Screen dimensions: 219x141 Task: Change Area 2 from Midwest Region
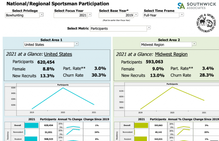[x=194, y=44]
